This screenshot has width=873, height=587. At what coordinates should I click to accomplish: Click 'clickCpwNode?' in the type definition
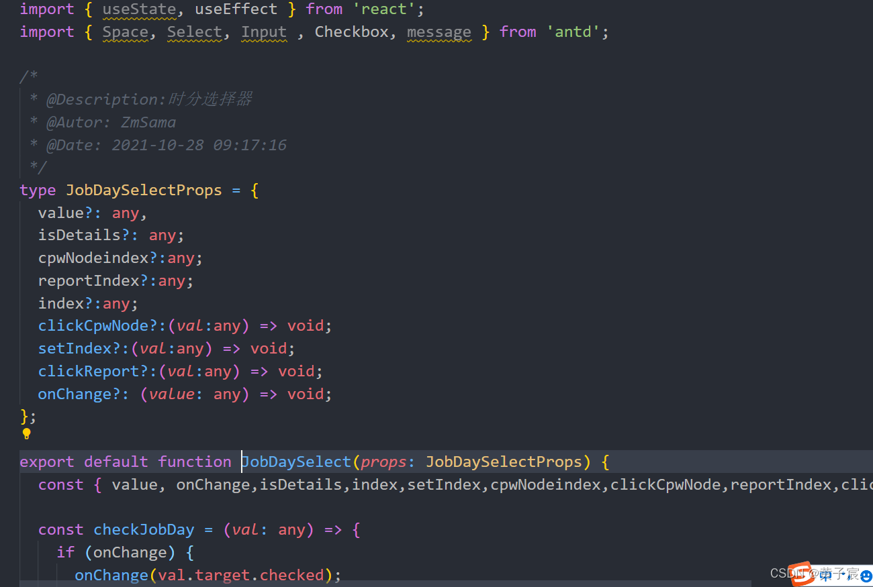[x=97, y=326]
